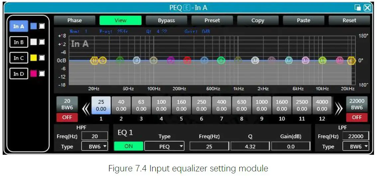The image size is (377, 180).
Task: Open the LPF Type BW6 dropdown
Action: click(x=356, y=146)
